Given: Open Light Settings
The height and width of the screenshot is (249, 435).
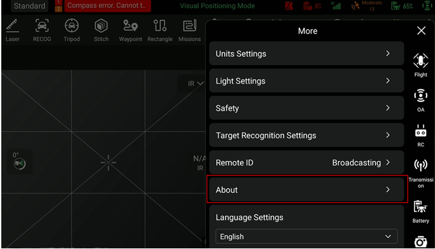Looking at the screenshot, I should (x=306, y=80).
